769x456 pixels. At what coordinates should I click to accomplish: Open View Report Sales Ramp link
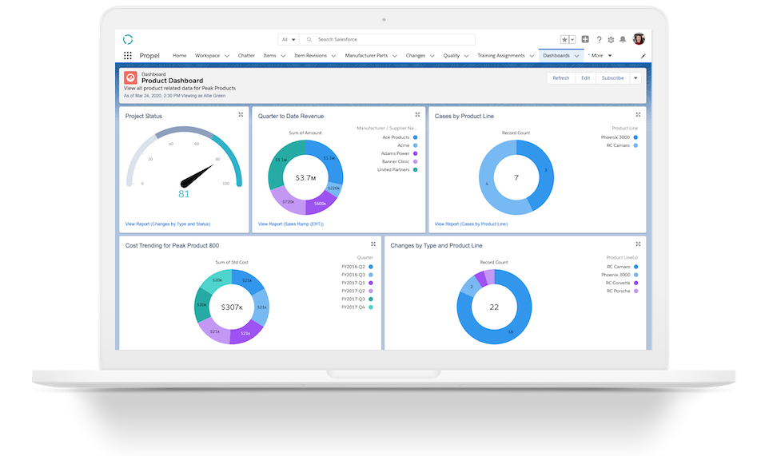pos(291,224)
